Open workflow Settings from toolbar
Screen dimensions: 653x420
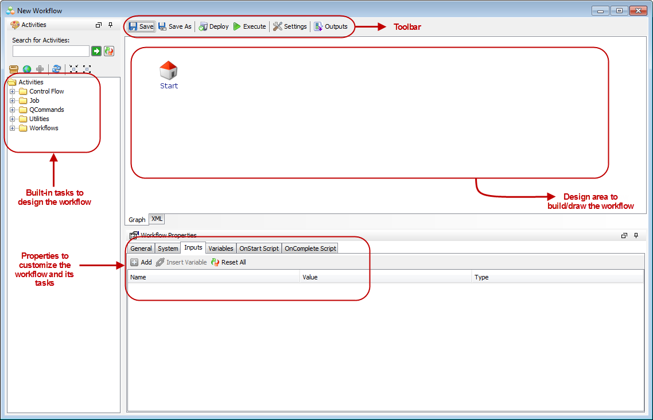click(x=290, y=26)
